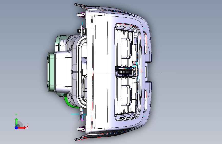Click the blue Z axis sphere on triad
The height and width of the screenshot is (144, 222).
(x=16, y=128)
